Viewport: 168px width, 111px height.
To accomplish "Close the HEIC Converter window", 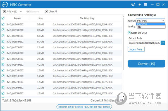I will [164, 5].
